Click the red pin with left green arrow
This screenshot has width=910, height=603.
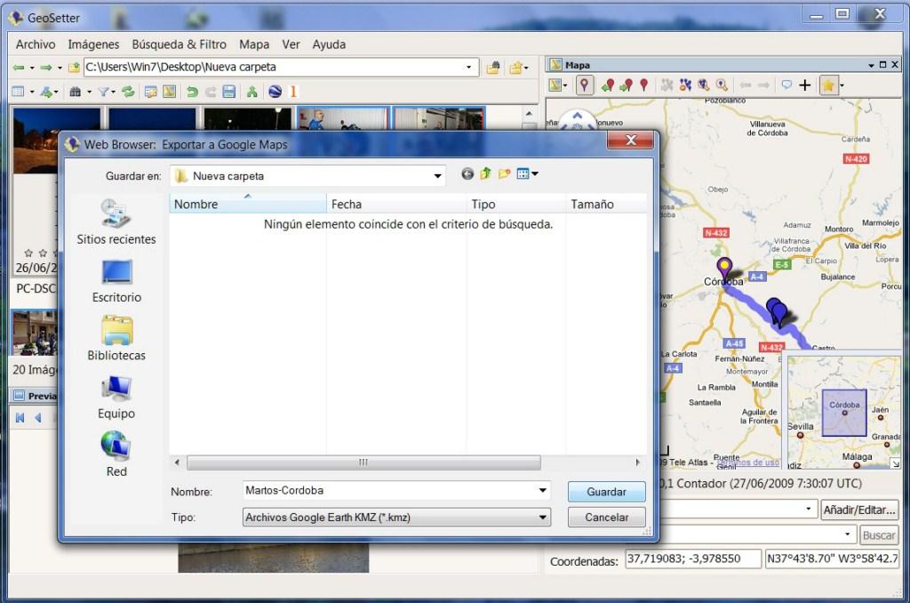608,85
